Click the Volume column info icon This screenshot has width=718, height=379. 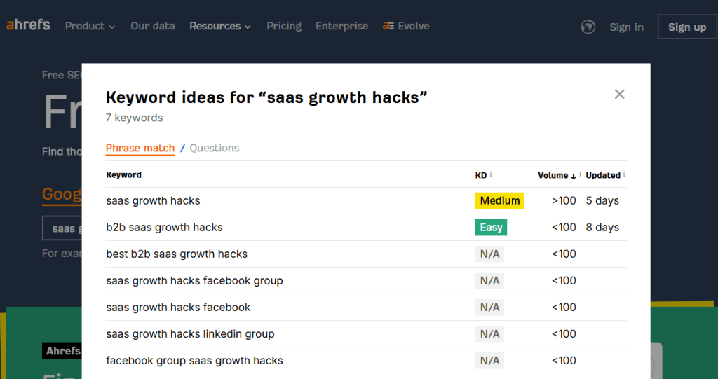pyautogui.click(x=581, y=174)
